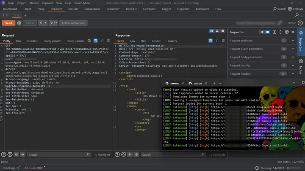Add a new Repeater tab
This screenshot has height=171, width=305.
pos(25,15)
